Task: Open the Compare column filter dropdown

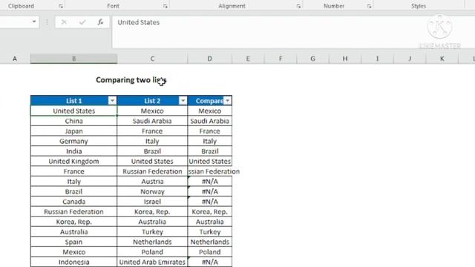Action: pos(228,101)
